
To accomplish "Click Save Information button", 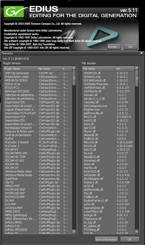I will [x=106, y=239].
